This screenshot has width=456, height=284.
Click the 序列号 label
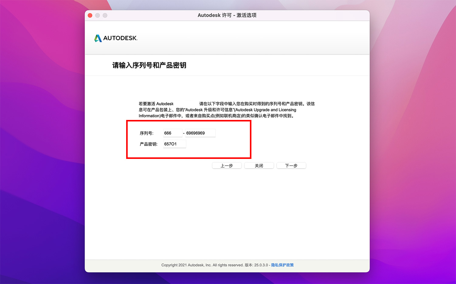(x=147, y=133)
